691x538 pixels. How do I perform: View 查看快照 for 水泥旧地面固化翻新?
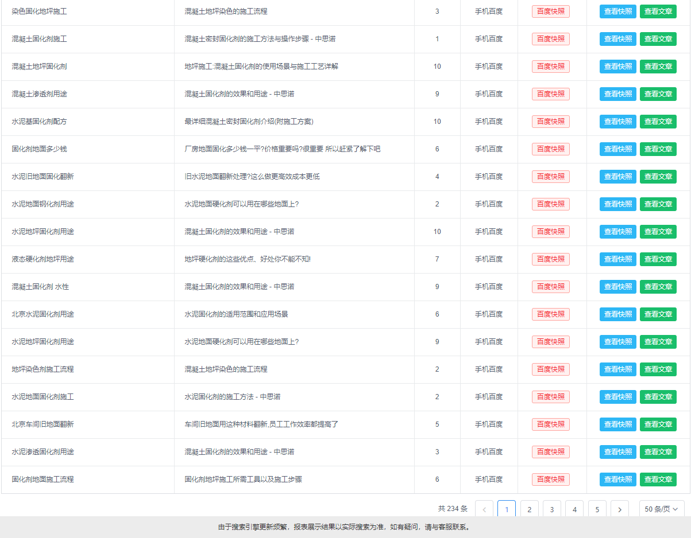pos(618,177)
